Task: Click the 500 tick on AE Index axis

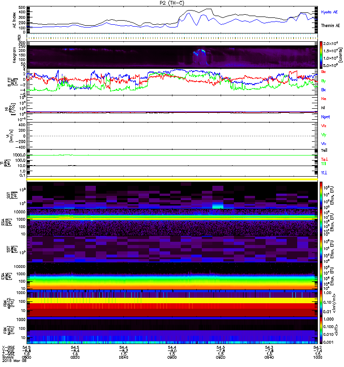Action: coord(22,7)
